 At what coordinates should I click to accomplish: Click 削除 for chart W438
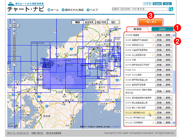point(168,108)
